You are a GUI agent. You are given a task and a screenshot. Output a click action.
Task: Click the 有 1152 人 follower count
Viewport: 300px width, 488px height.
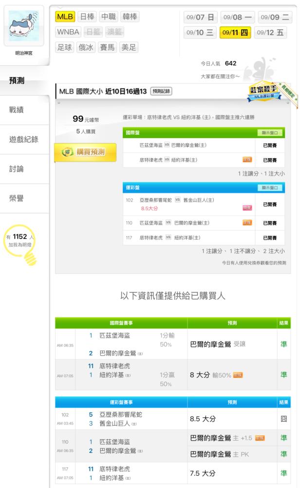pyautogui.click(x=20, y=237)
